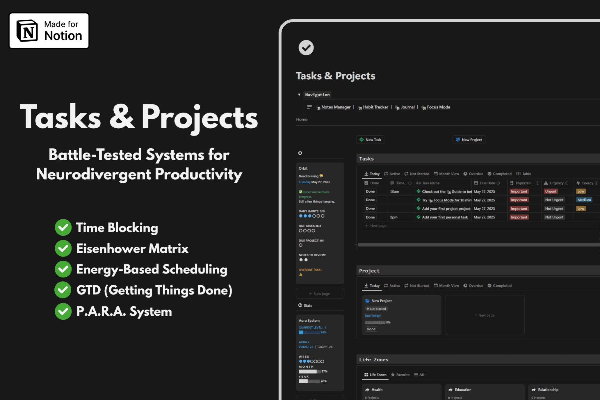This screenshot has width=600, height=400.
Task: Open the Journal page
Action: point(407,107)
